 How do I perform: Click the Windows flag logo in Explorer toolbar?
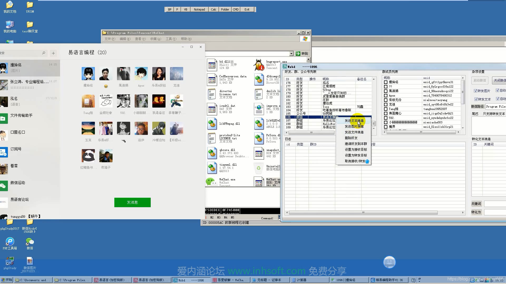tap(305, 39)
